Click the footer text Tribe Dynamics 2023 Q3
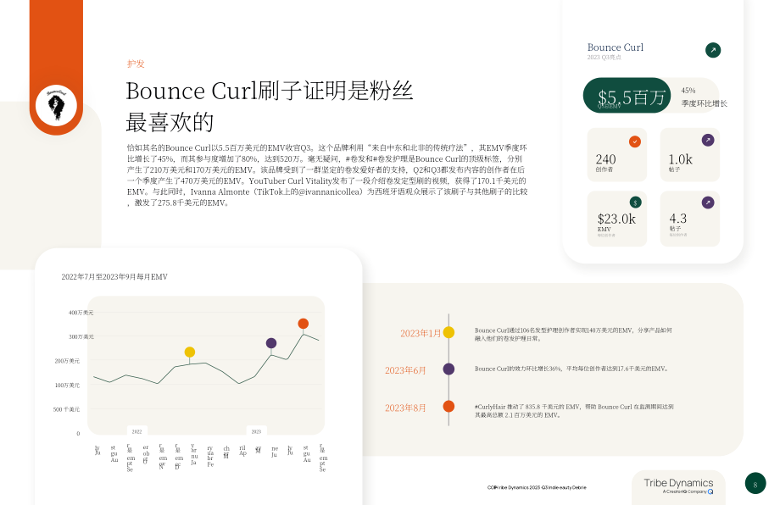 click(537, 487)
